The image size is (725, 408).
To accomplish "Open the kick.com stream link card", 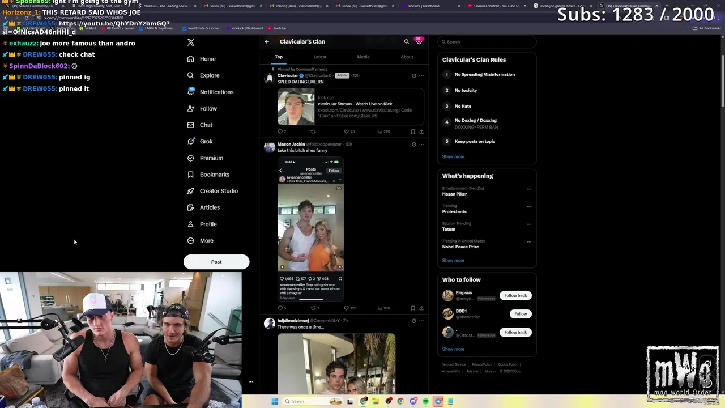I will point(351,107).
